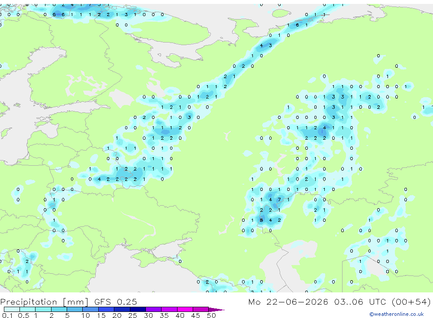Click the 0.1–0.5 mm palest legend swatch
This screenshot has height=318, width=433.
[12, 309]
